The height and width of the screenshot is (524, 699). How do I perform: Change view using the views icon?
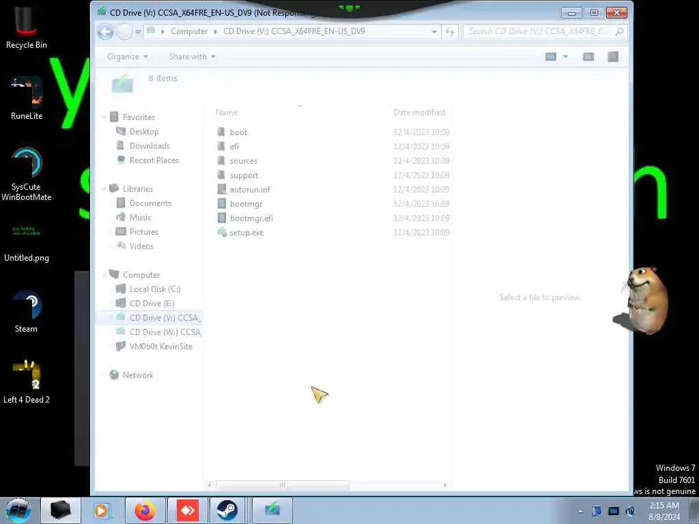click(551, 57)
